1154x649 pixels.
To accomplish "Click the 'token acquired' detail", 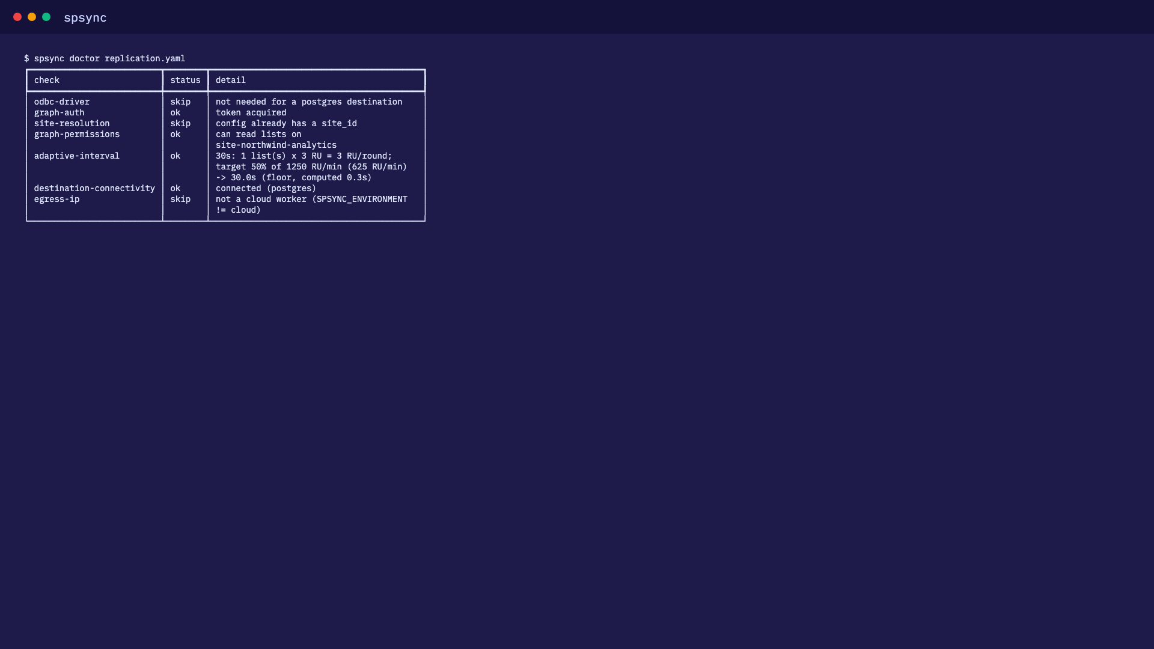I will tap(251, 112).
